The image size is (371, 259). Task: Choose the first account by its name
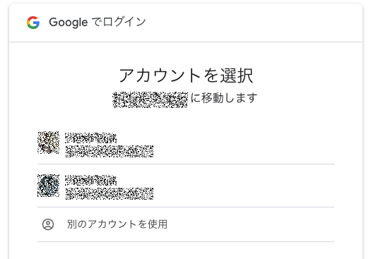tap(91, 138)
